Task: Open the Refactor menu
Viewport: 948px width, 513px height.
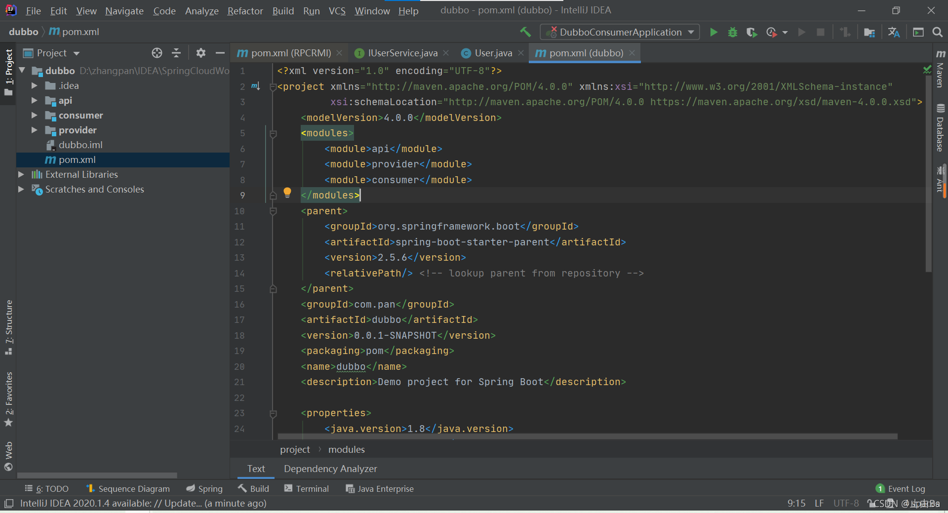Action: coord(245,11)
